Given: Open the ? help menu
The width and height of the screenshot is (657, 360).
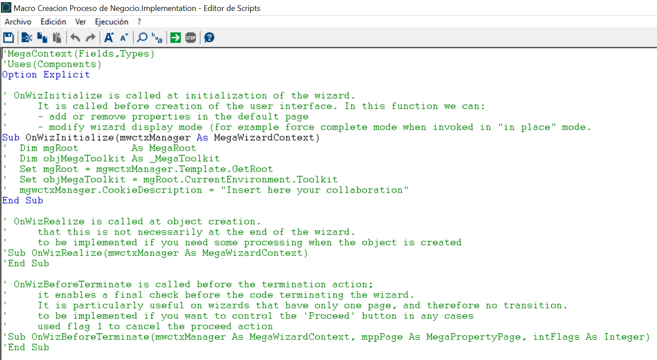Looking at the screenshot, I should point(139,22).
